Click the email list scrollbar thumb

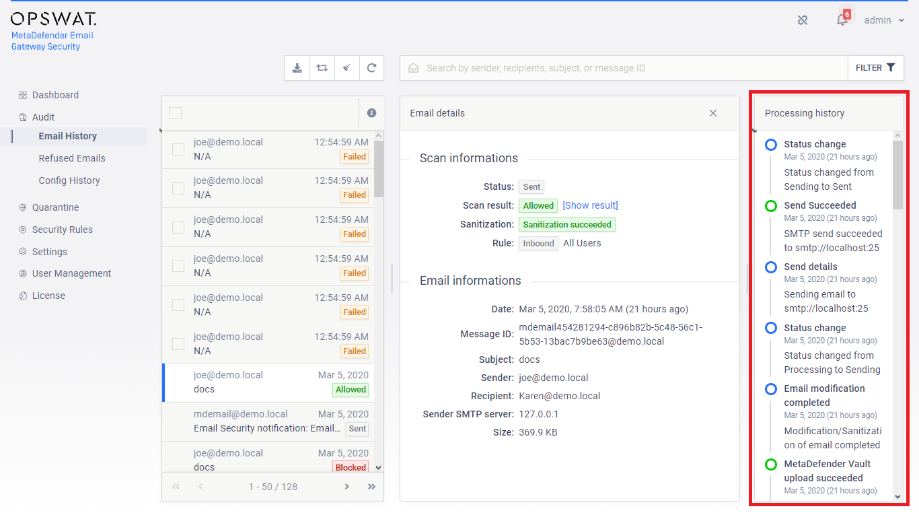tap(379, 169)
